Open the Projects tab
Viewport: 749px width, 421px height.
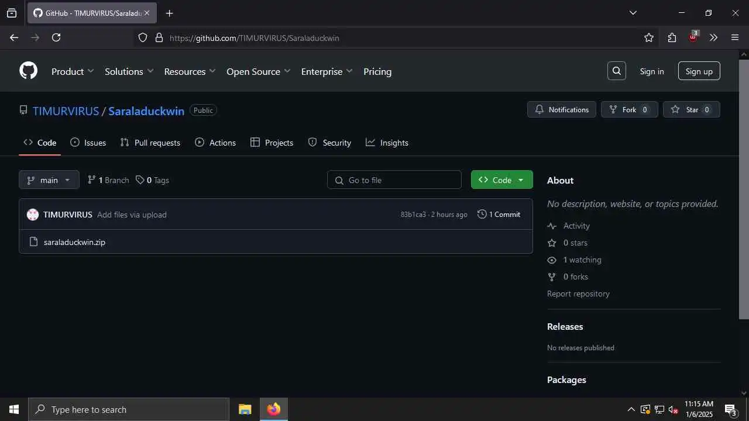272,143
